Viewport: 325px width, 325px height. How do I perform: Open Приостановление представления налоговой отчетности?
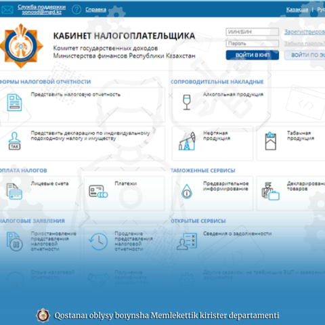pos(53,241)
